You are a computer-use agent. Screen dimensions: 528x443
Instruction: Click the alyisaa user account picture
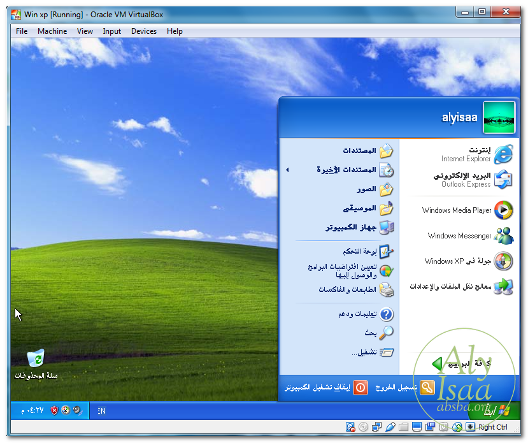coord(499,117)
